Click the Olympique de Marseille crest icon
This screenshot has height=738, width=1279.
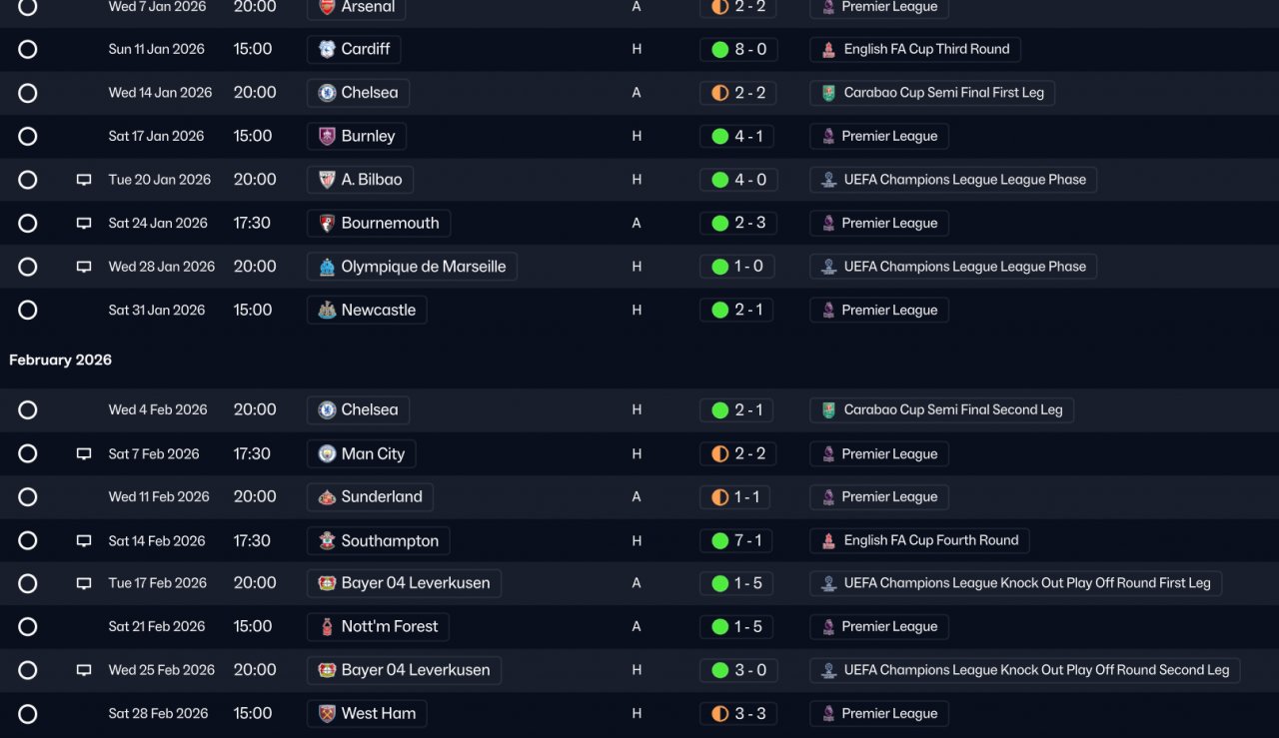327,267
